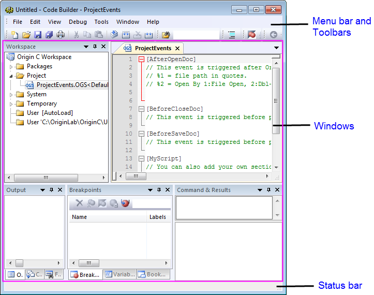Collapse the [AfterOpenDoc] code section
Screen dimensions: 374x295
[141, 59]
